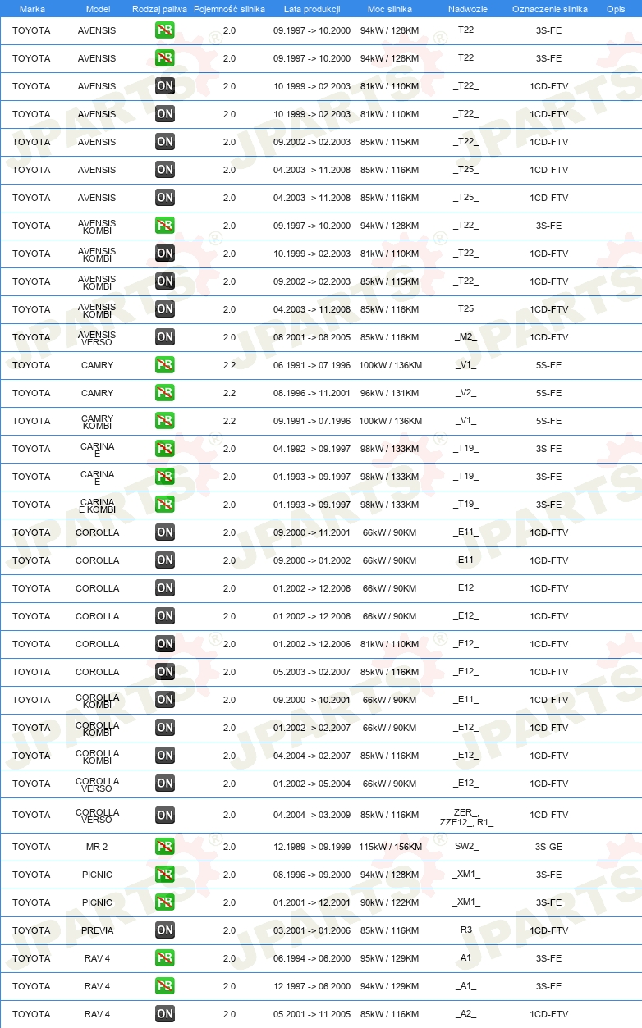Click petrol icon in Carina E 04.1992 row

coord(165,449)
